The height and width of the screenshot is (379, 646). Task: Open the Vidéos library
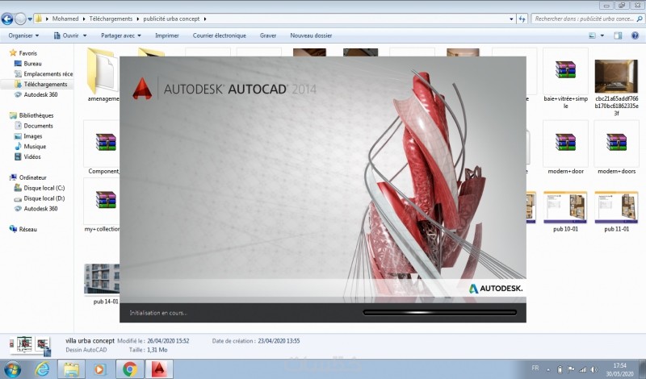tap(27, 156)
